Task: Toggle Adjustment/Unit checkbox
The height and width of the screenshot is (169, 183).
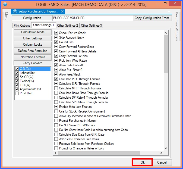Action: tap(17, 89)
